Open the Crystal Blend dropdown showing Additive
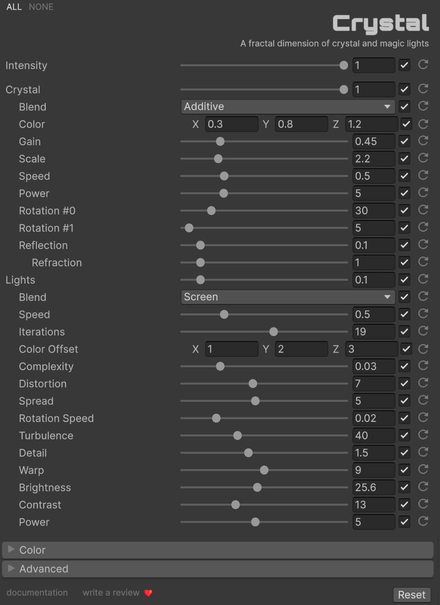The width and height of the screenshot is (440, 605). [x=287, y=107]
